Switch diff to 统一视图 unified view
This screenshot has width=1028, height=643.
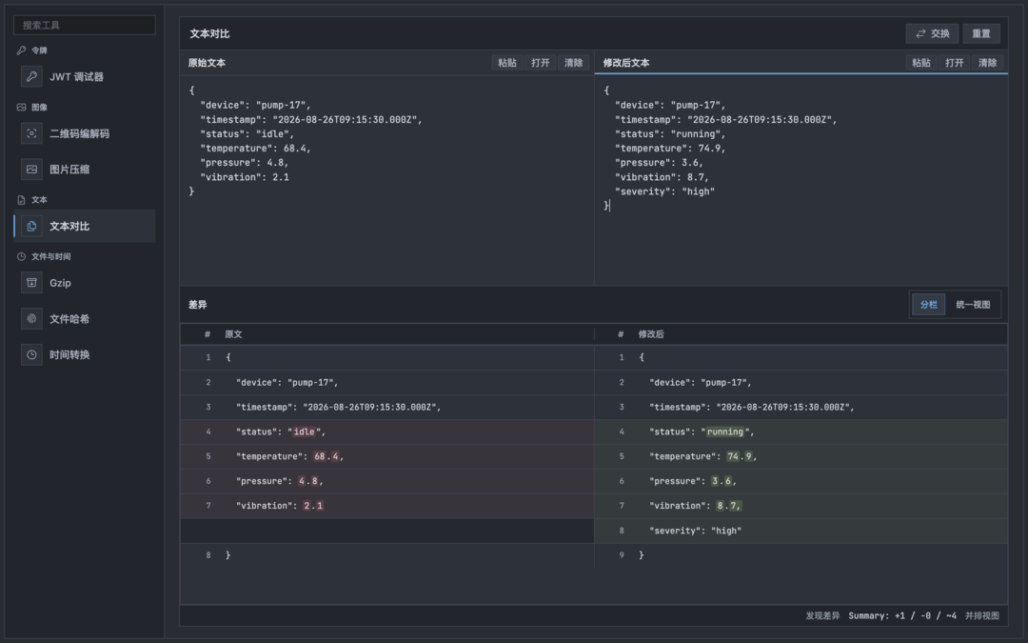(973, 305)
